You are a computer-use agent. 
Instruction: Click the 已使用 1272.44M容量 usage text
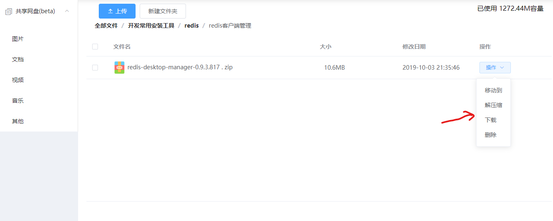(510, 9)
